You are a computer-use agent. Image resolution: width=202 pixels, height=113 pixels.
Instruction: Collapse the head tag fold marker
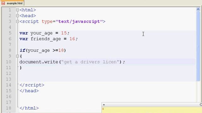(18, 16)
